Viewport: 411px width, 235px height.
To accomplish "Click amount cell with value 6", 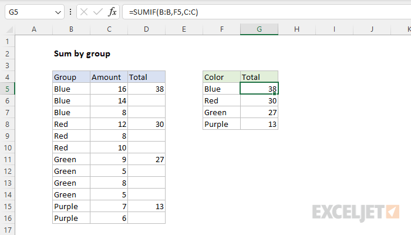I will [109, 218].
